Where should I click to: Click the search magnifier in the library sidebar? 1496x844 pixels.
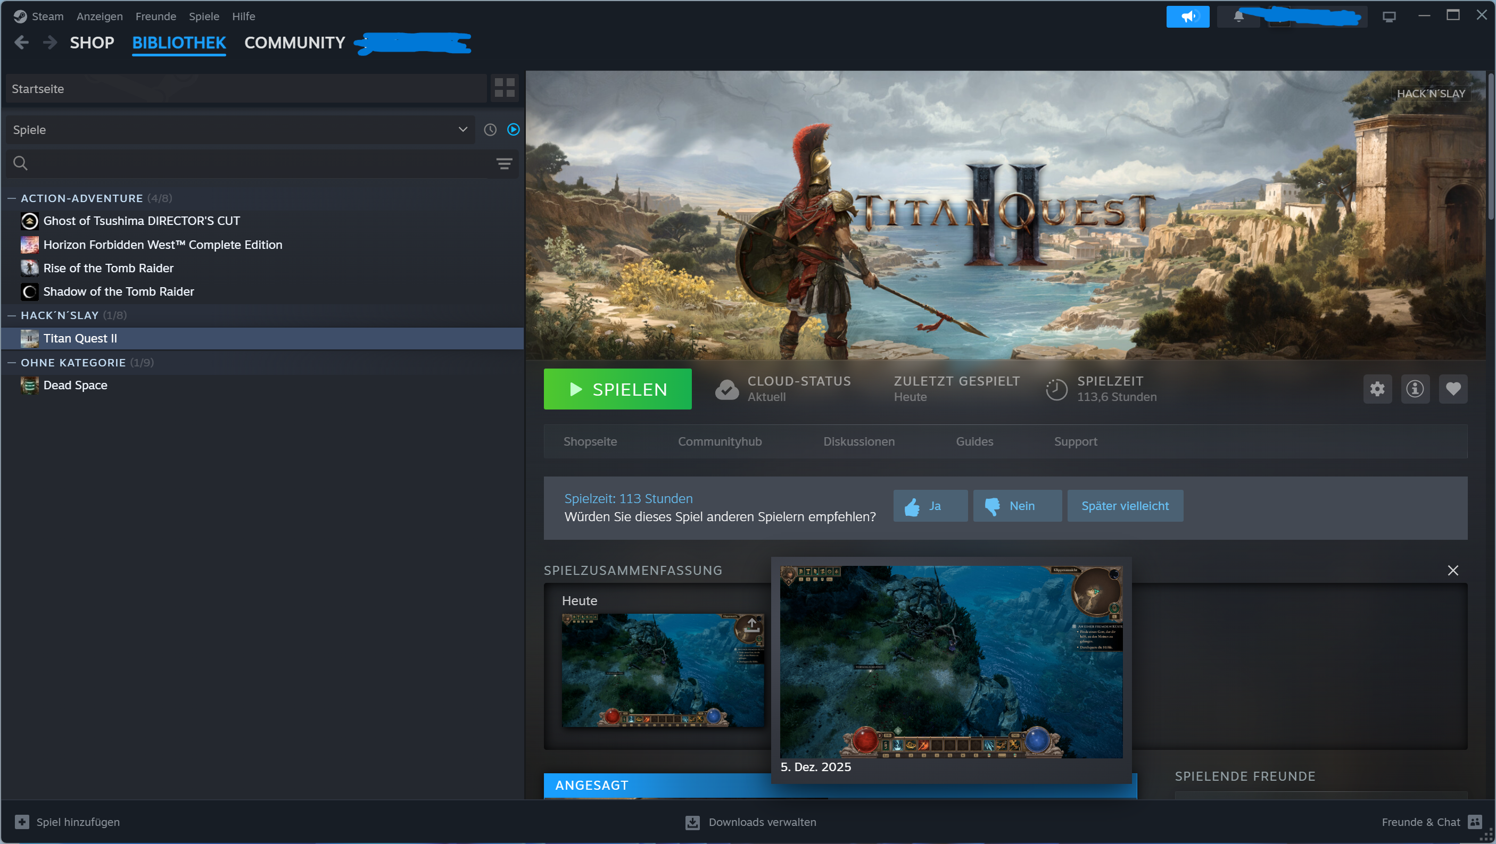(x=20, y=163)
